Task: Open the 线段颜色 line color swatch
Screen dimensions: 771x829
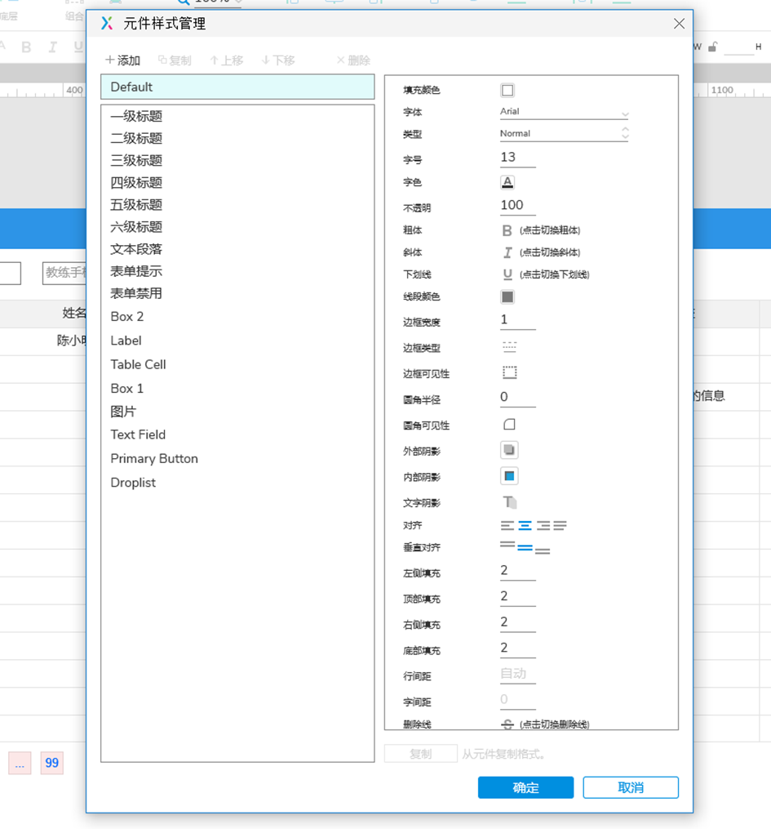Action: [507, 297]
